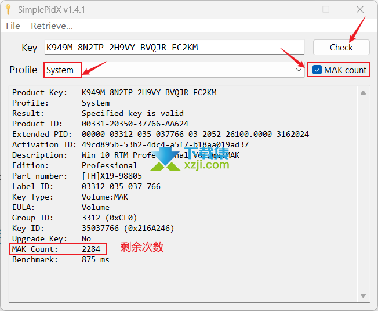Click the Edition value Professional
Viewport: 378px width, 311px height.
point(110,165)
